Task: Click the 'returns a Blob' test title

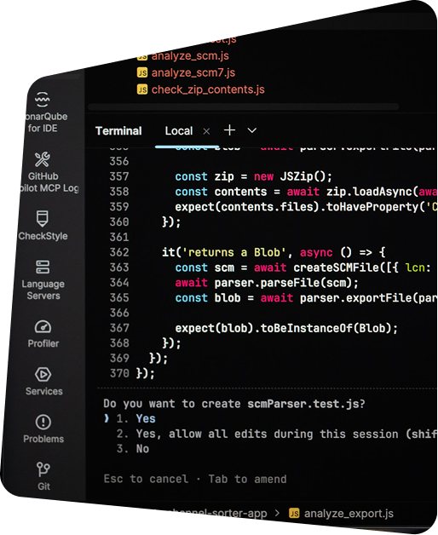Action: point(233,252)
